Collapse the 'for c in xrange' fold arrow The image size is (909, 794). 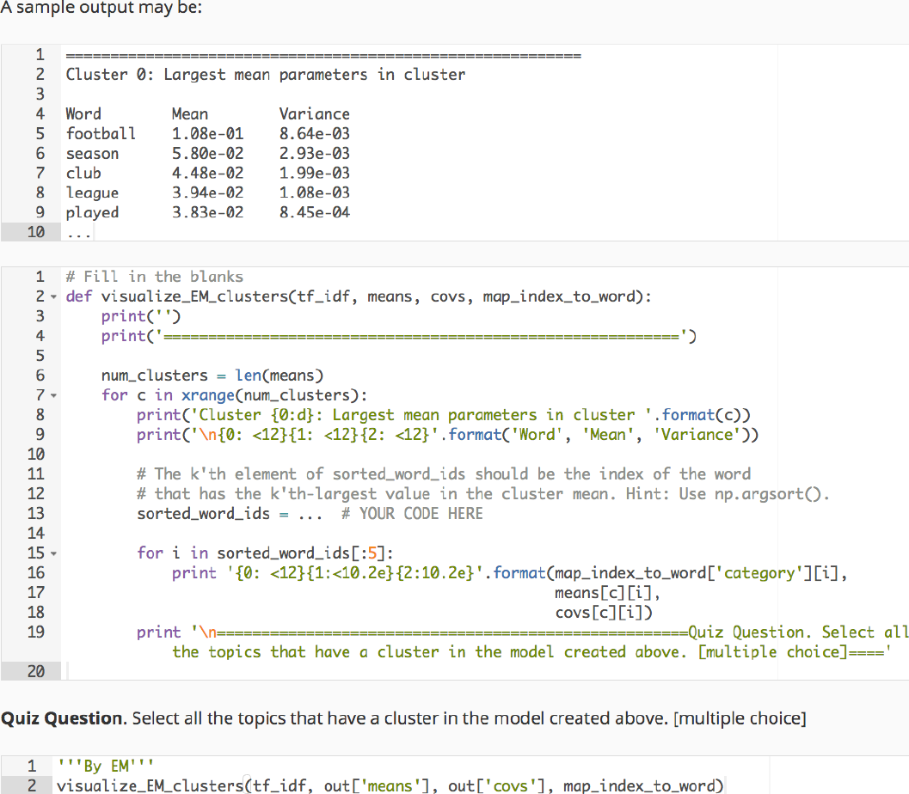(x=53, y=395)
